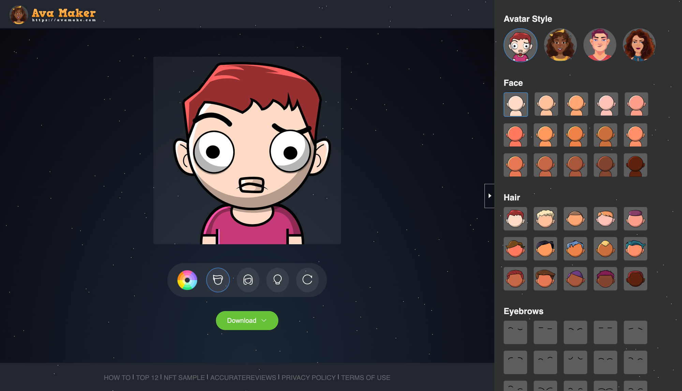Image resolution: width=682 pixels, height=391 pixels.
Task: Select the male face style tool
Action: pyautogui.click(x=218, y=280)
